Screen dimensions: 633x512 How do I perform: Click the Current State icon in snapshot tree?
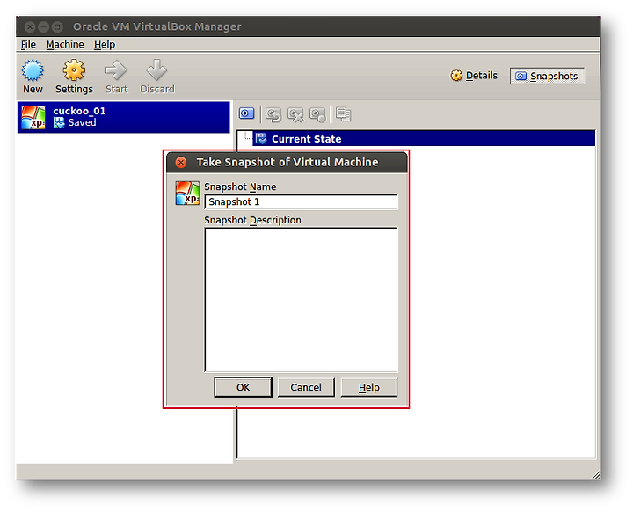(261, 139)
